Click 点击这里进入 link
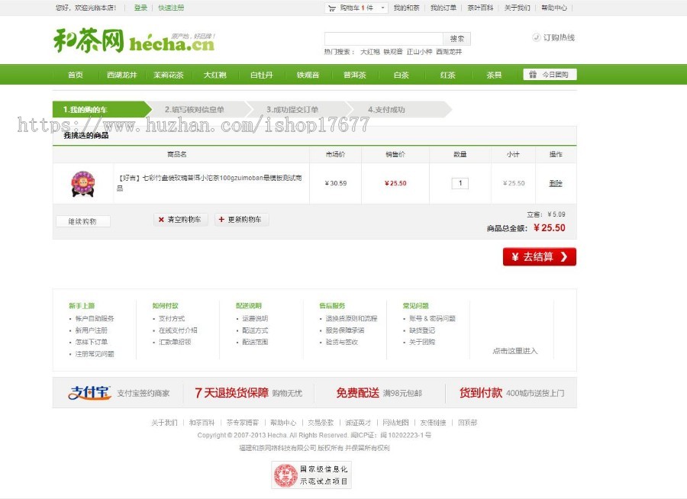The width and height of the screenshot is (687, 499). pyautogui.click(x=514, y=351)
